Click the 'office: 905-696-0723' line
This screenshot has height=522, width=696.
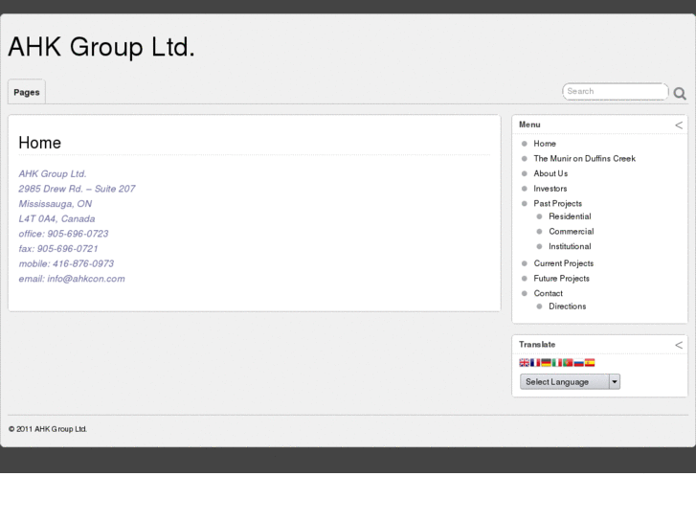coord(63,234)
